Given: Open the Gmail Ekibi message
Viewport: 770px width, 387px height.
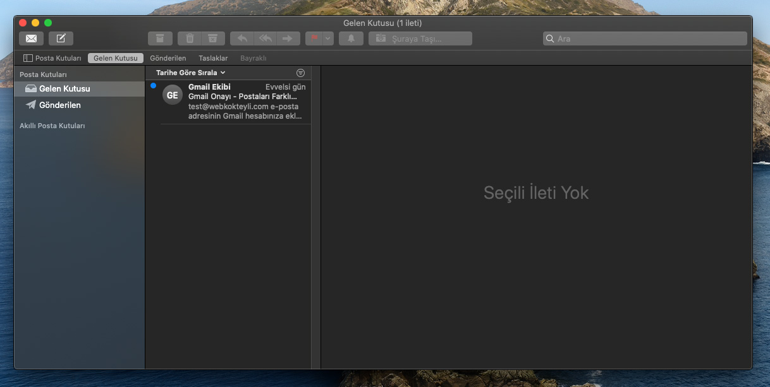Looking at the screenshot, I should click(x=229, y=102).
